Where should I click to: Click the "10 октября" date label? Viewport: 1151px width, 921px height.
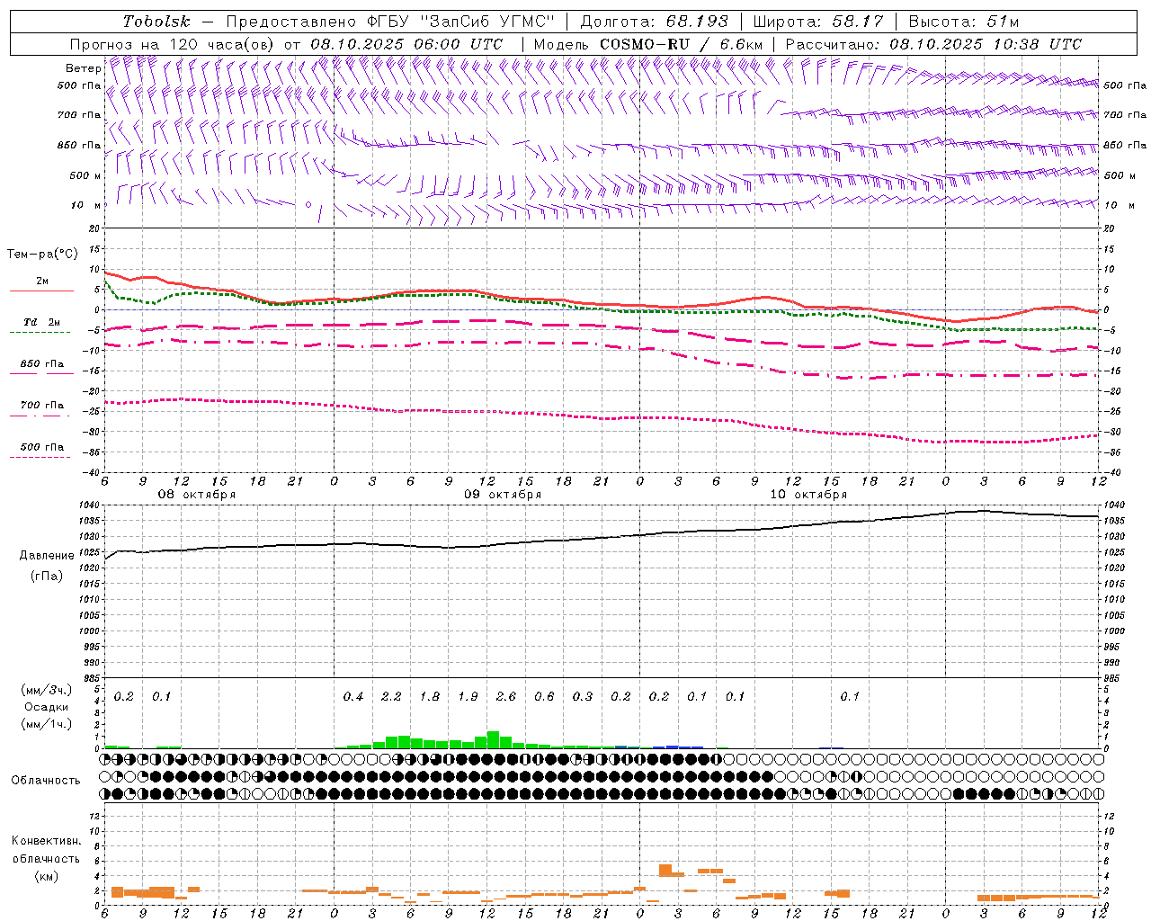(x=808, y=495)
